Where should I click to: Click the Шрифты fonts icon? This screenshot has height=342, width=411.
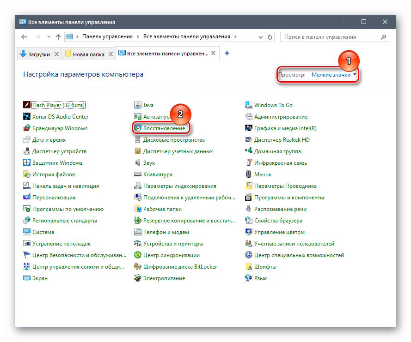(x=249, y=267)
